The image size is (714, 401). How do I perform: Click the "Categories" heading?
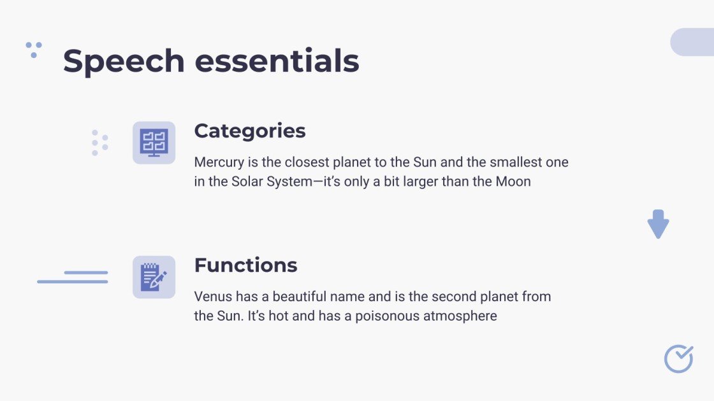250,130
